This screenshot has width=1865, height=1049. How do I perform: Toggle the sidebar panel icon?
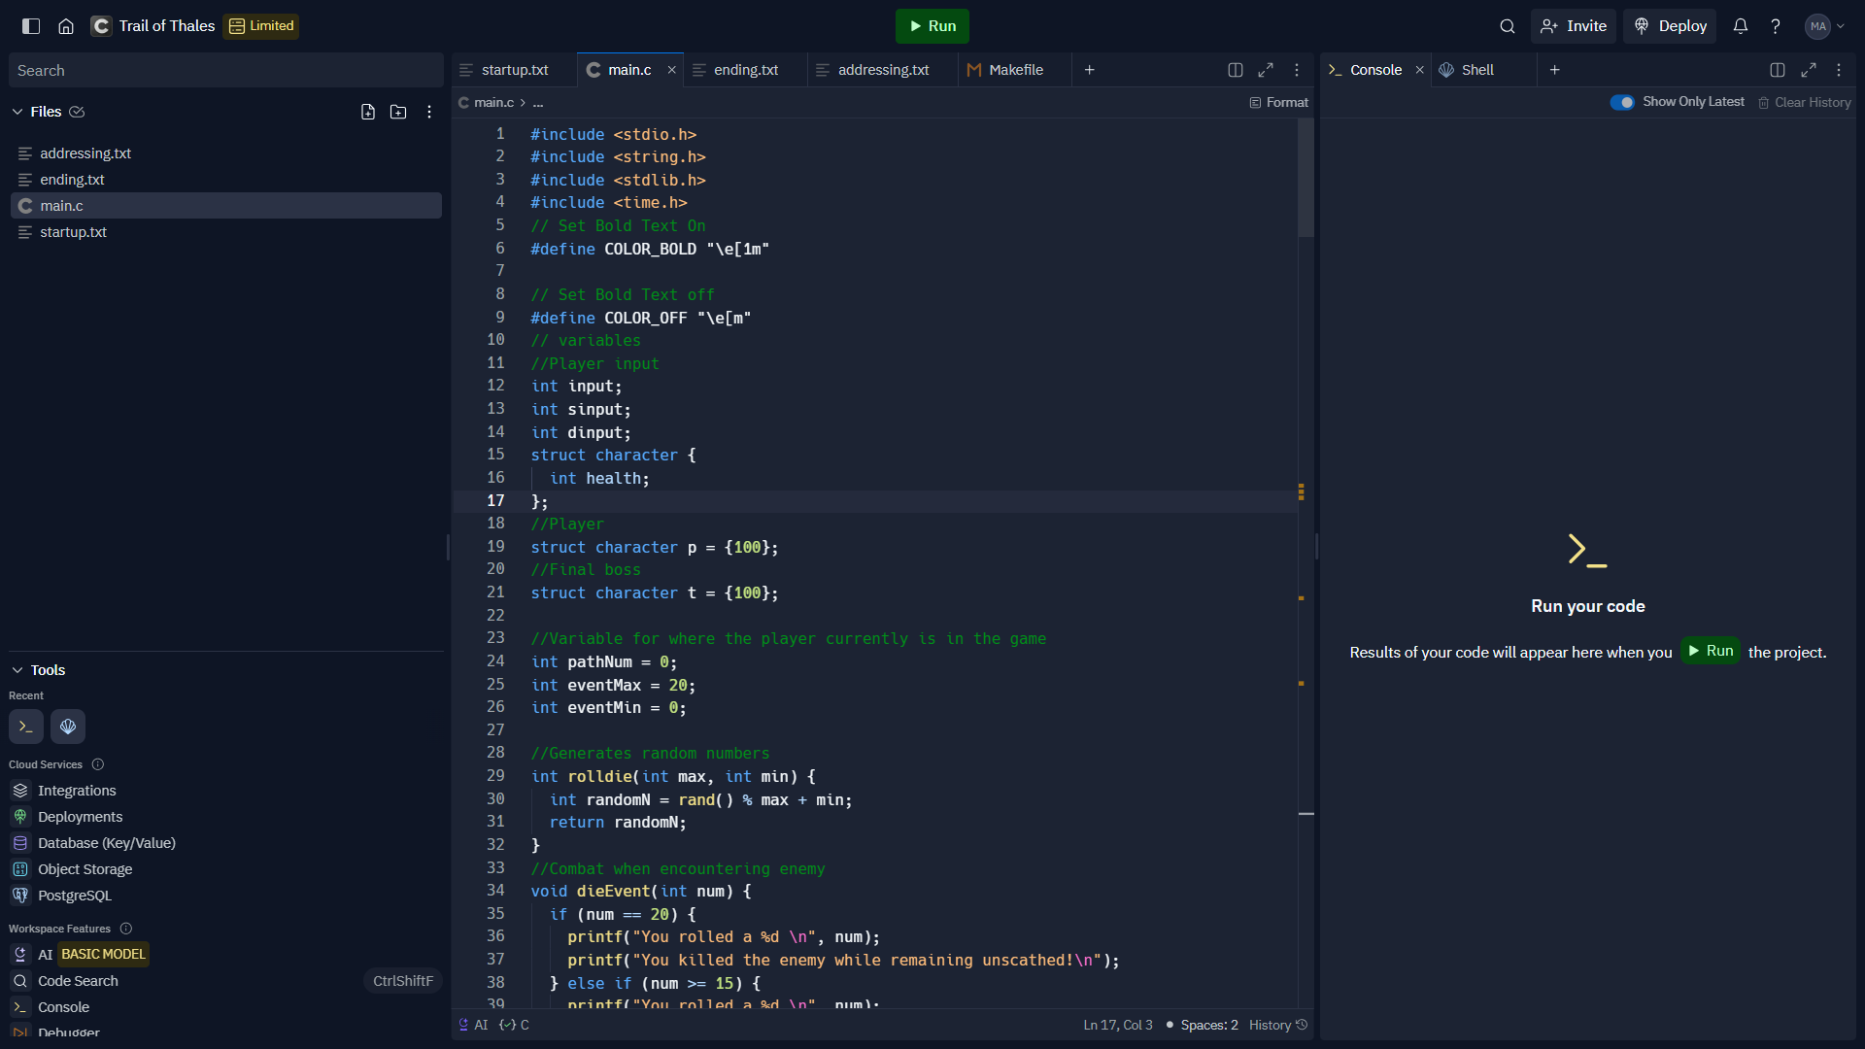coord(31,26)
